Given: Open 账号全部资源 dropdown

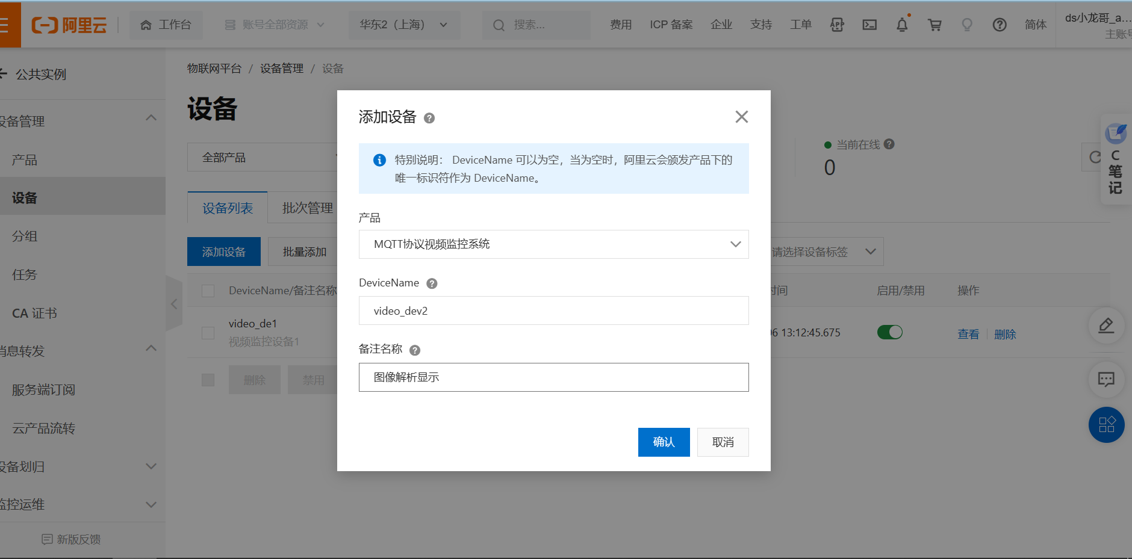Looking at the screenshot, I should (274, 25).
